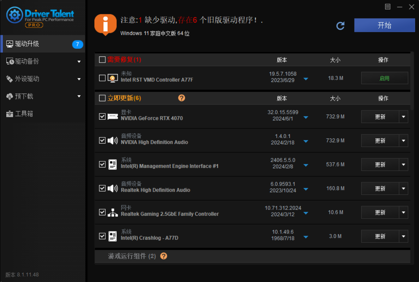
Task: Click the driver list vertical scrollbar
Action: click(x=412, y=81)
